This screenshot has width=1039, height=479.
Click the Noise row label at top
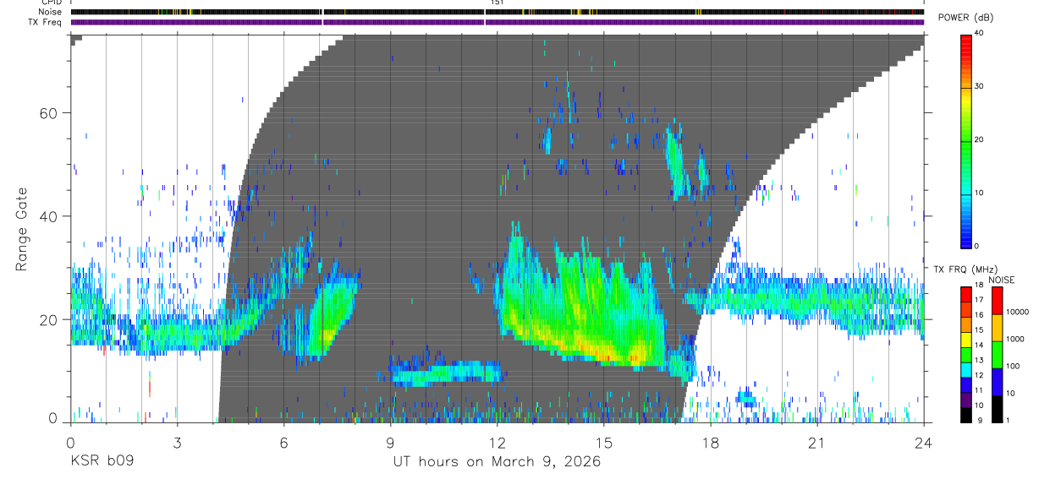click(x=51, y=12)
